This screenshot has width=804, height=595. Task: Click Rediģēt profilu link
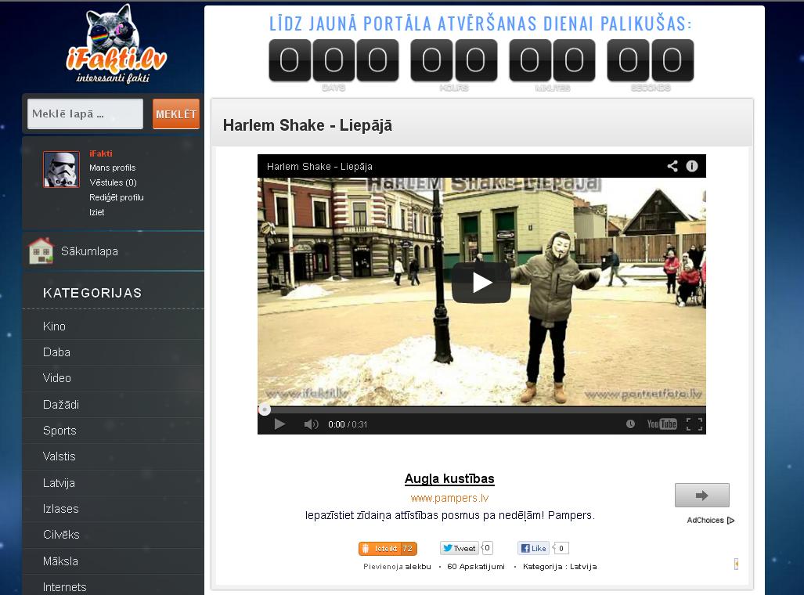click(117, 197)
